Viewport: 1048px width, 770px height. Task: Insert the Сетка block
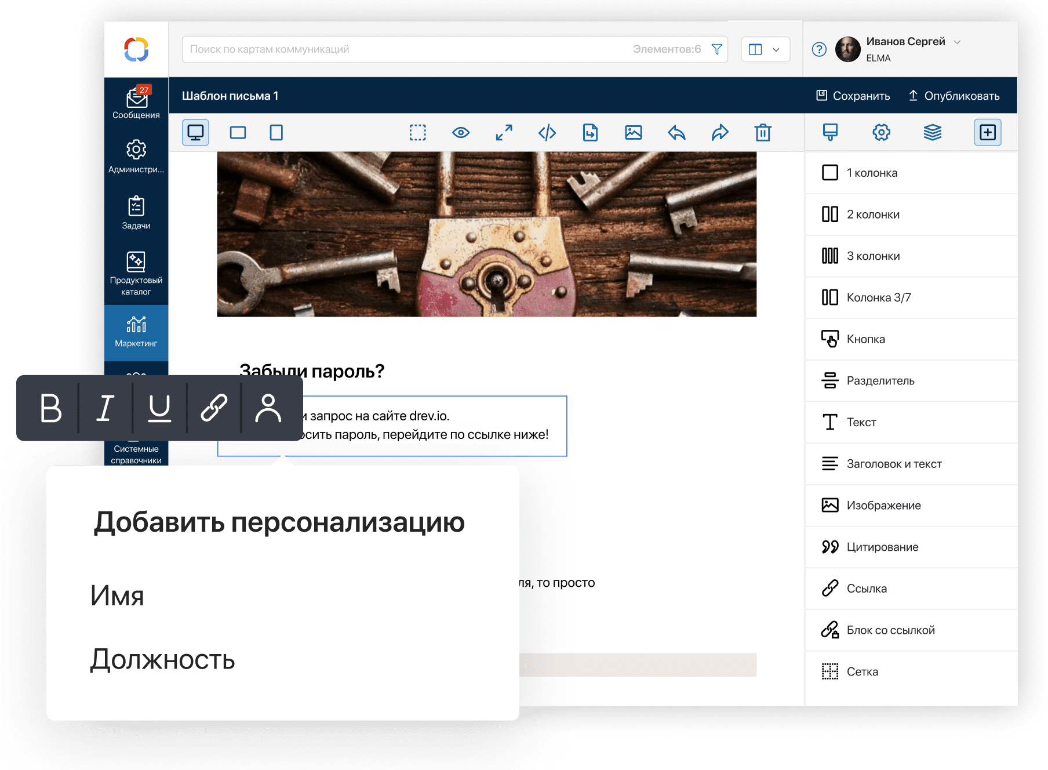pos(911,672)
